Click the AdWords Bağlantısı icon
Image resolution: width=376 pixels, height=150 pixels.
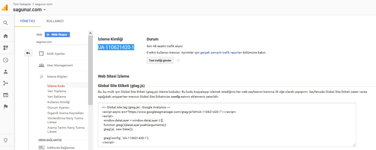pos(42,148)
